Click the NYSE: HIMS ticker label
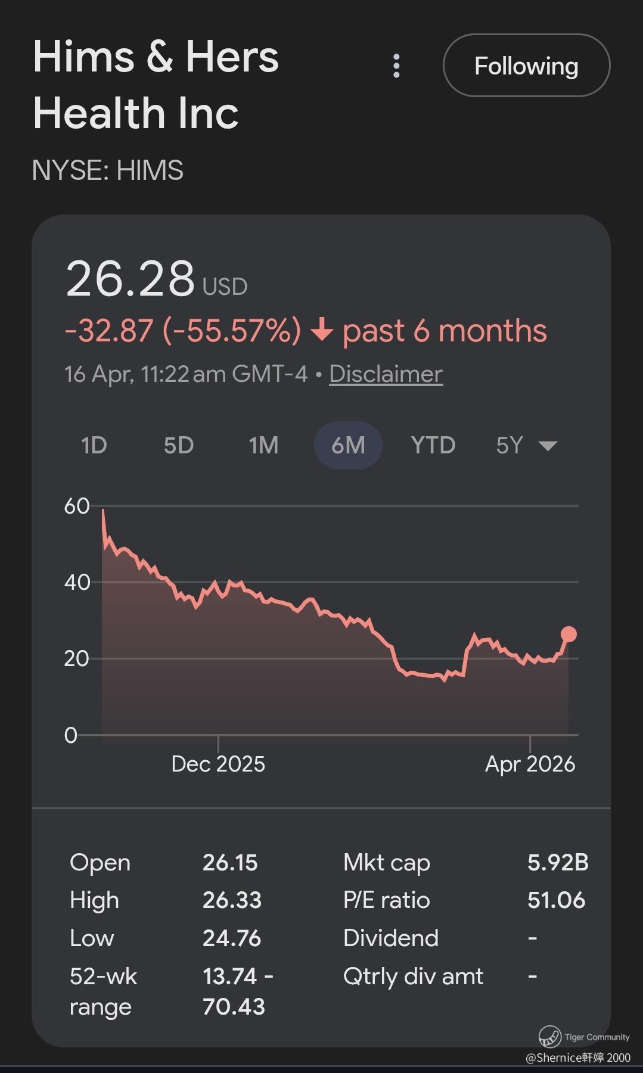The width and height of the screenshot is (643, 1073). tap(108, 170)
